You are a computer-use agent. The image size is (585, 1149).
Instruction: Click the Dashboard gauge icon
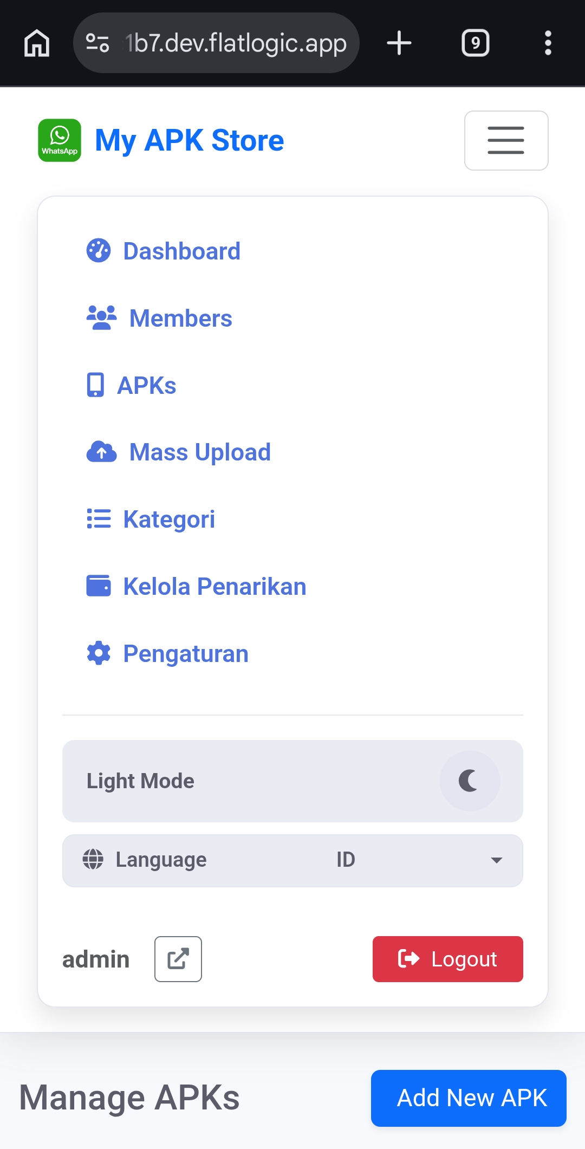(99, 251)
